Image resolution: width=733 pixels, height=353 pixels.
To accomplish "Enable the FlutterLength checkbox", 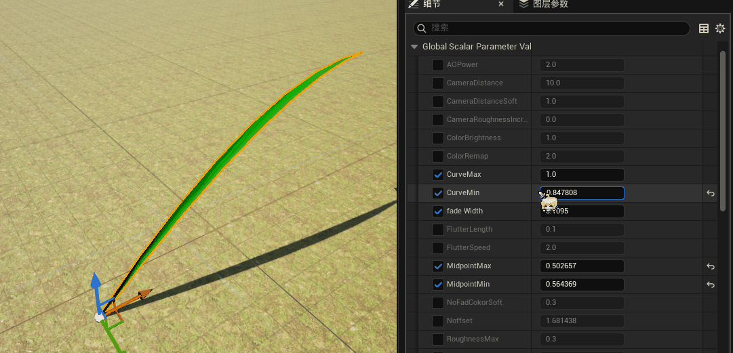I will tap(438, 229).
